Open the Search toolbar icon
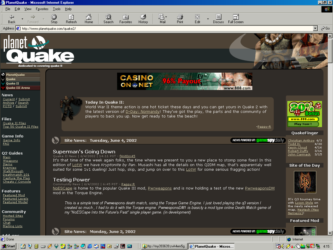 coord(108,17)
